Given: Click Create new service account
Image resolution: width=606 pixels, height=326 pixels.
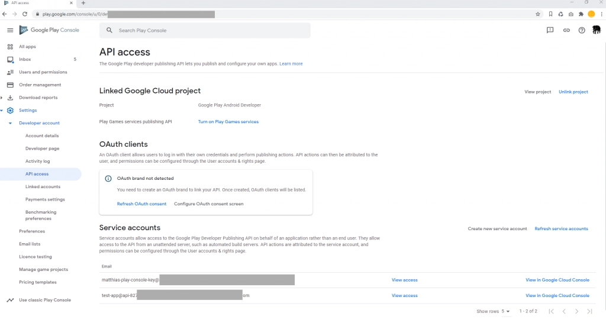Looking at the screenshot, I should click(497, 228).
